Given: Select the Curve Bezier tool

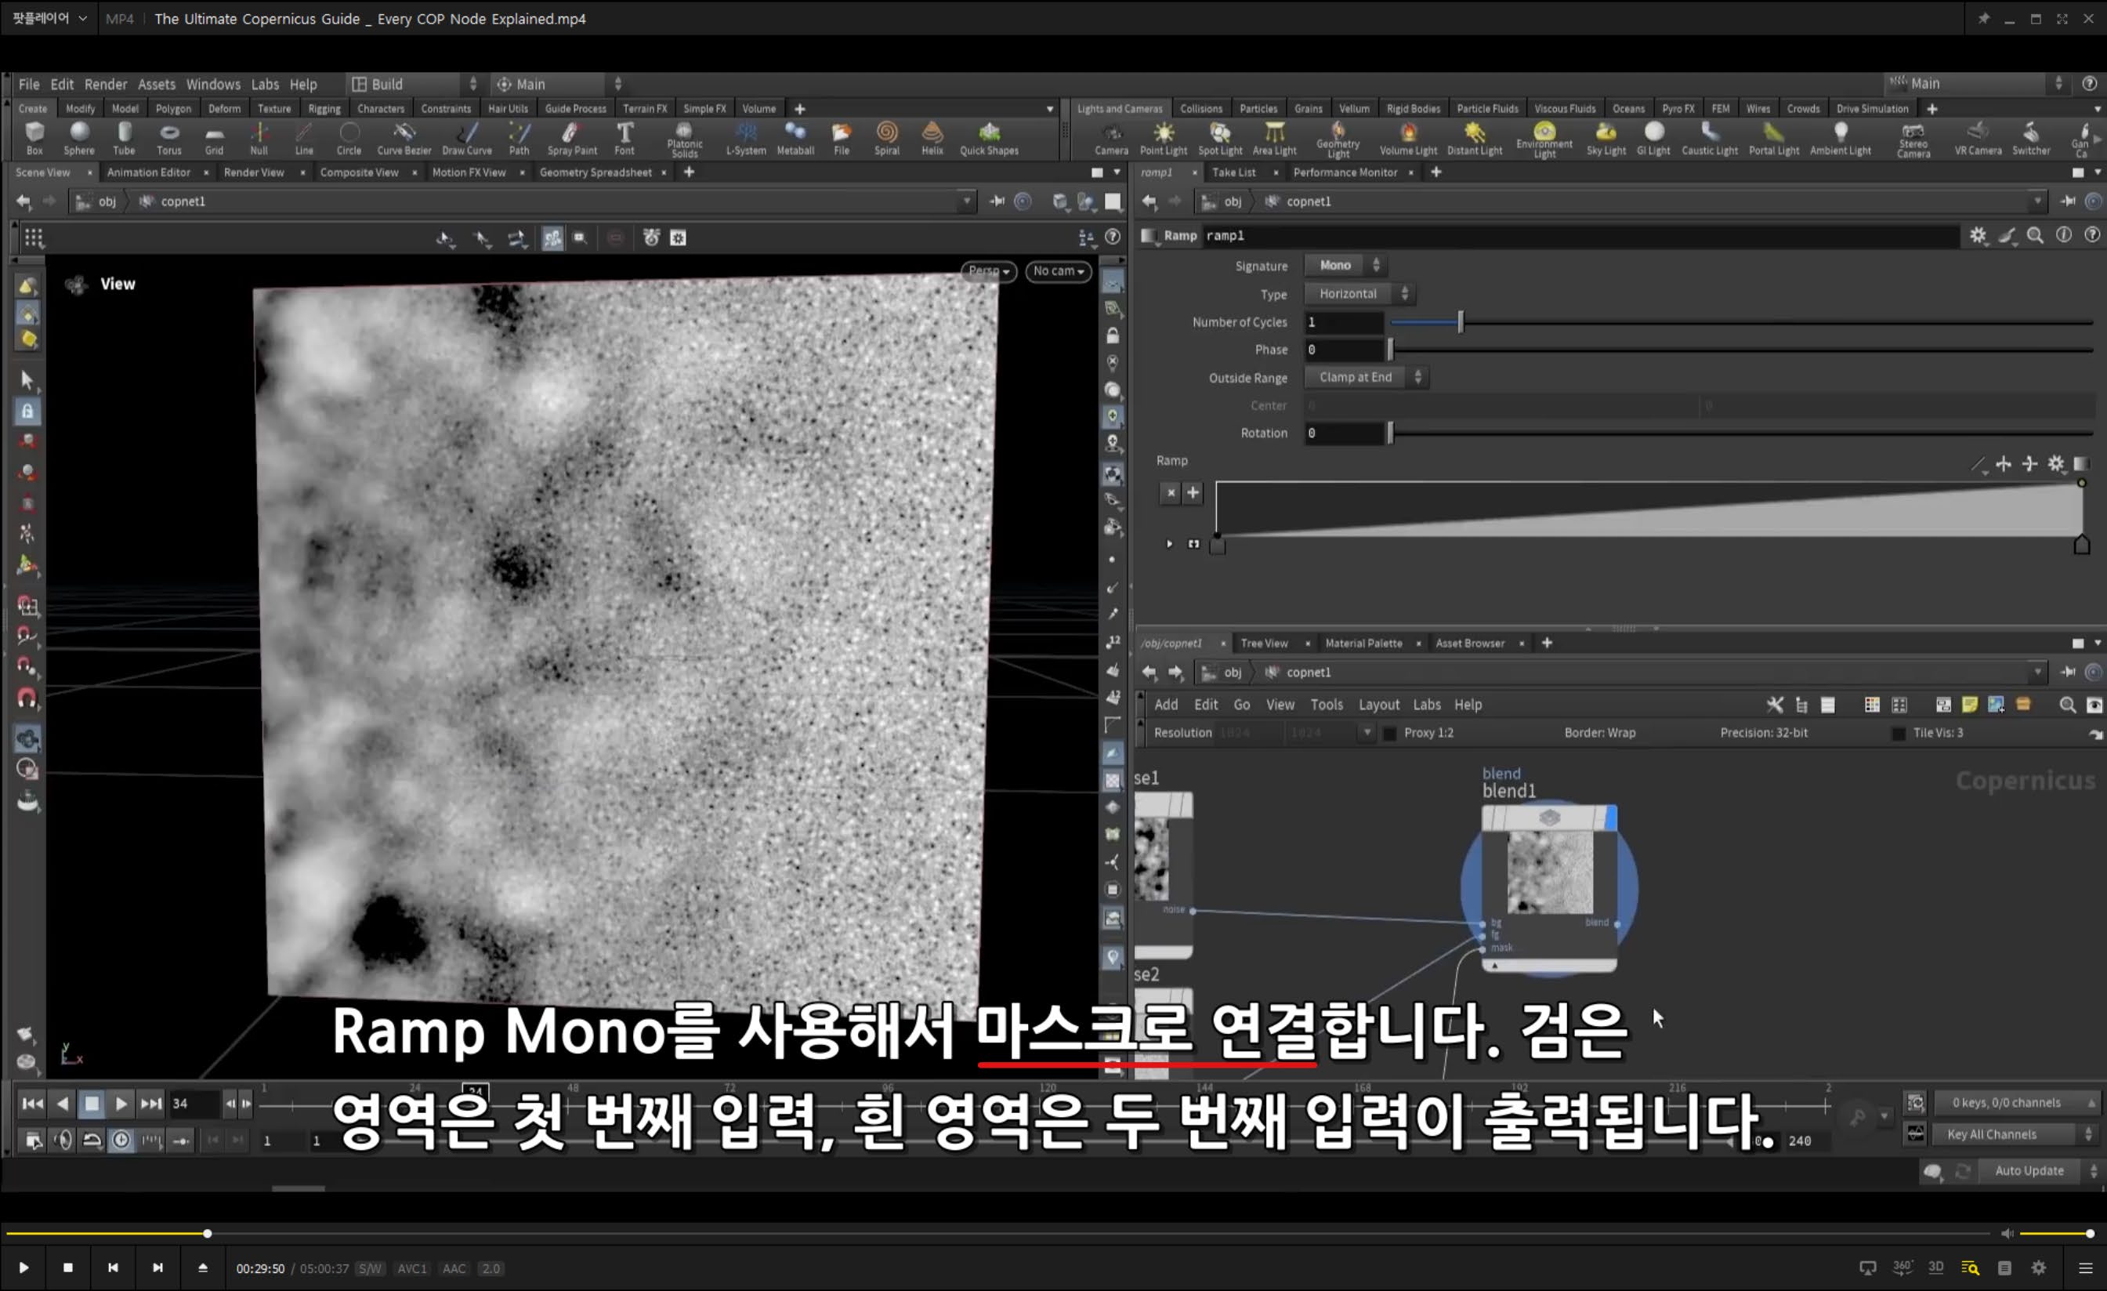Looking at the screenshot, I should [x=404, y=138].
